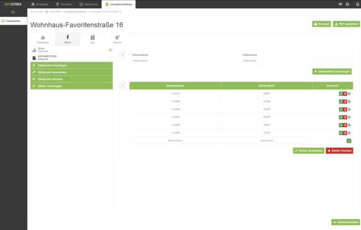Image resolution: width=361 pixels, height=230 pixels.
Task: Open gear settings for the 1.1.2009 reading
Action: 349,102
